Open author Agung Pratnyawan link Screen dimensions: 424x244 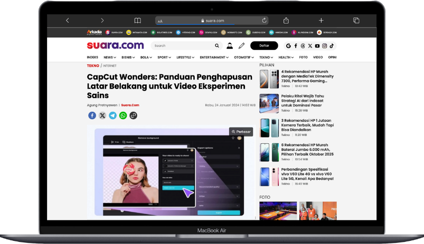pyautogui.click(x=102, y=105)
